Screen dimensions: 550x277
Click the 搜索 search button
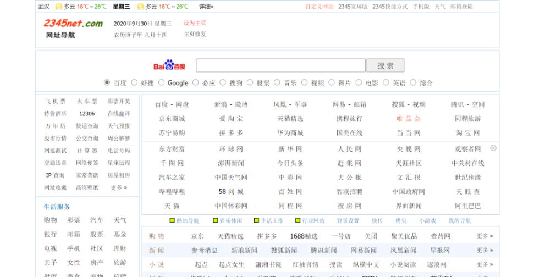pos(386,65)
